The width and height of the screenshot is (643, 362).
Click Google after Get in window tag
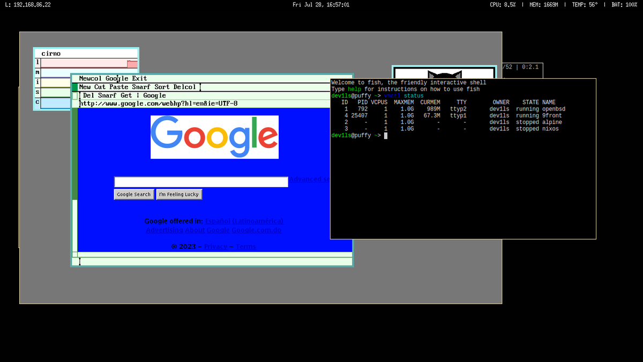pyautogui.click(x=155, y=95)
